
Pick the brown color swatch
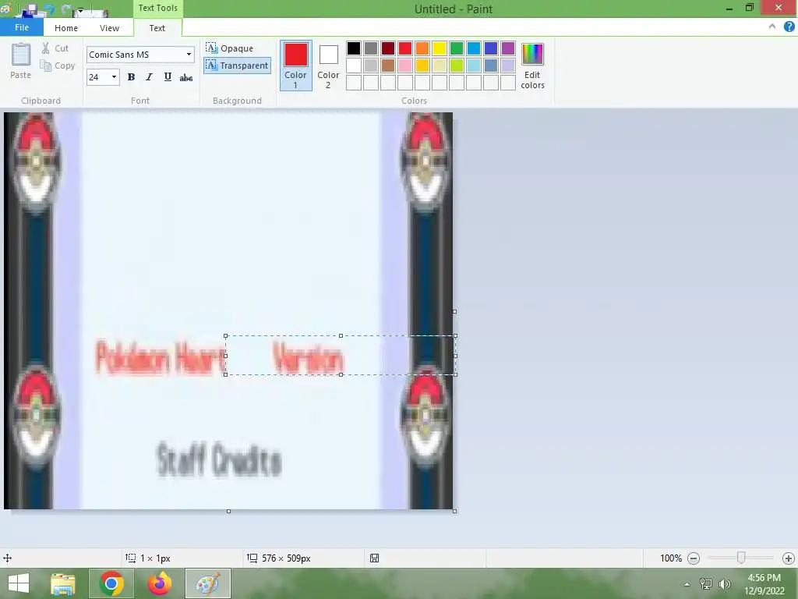(x=388, y=66)
